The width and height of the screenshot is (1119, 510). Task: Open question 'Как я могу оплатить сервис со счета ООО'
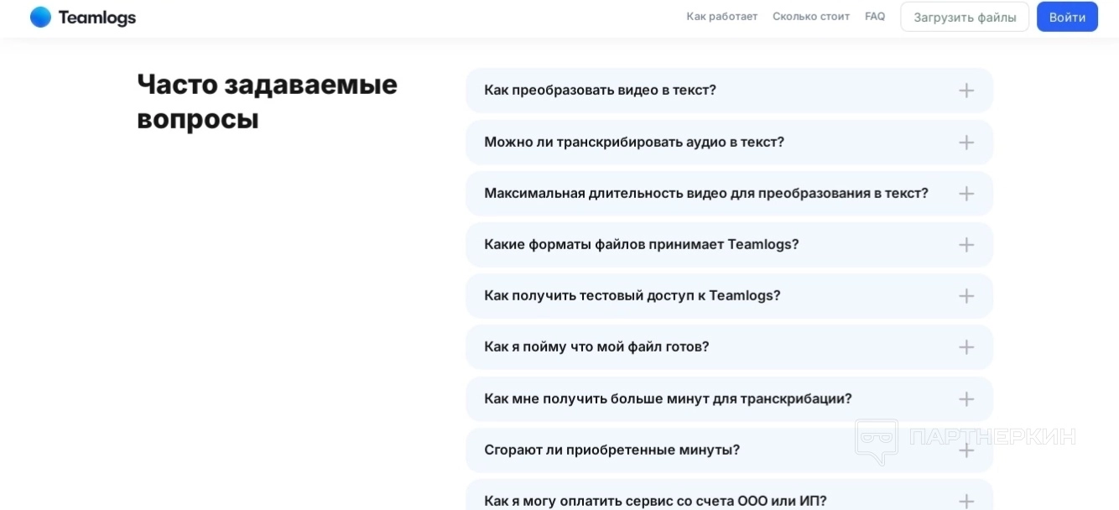pyautogui.click(x=729, y=495)
